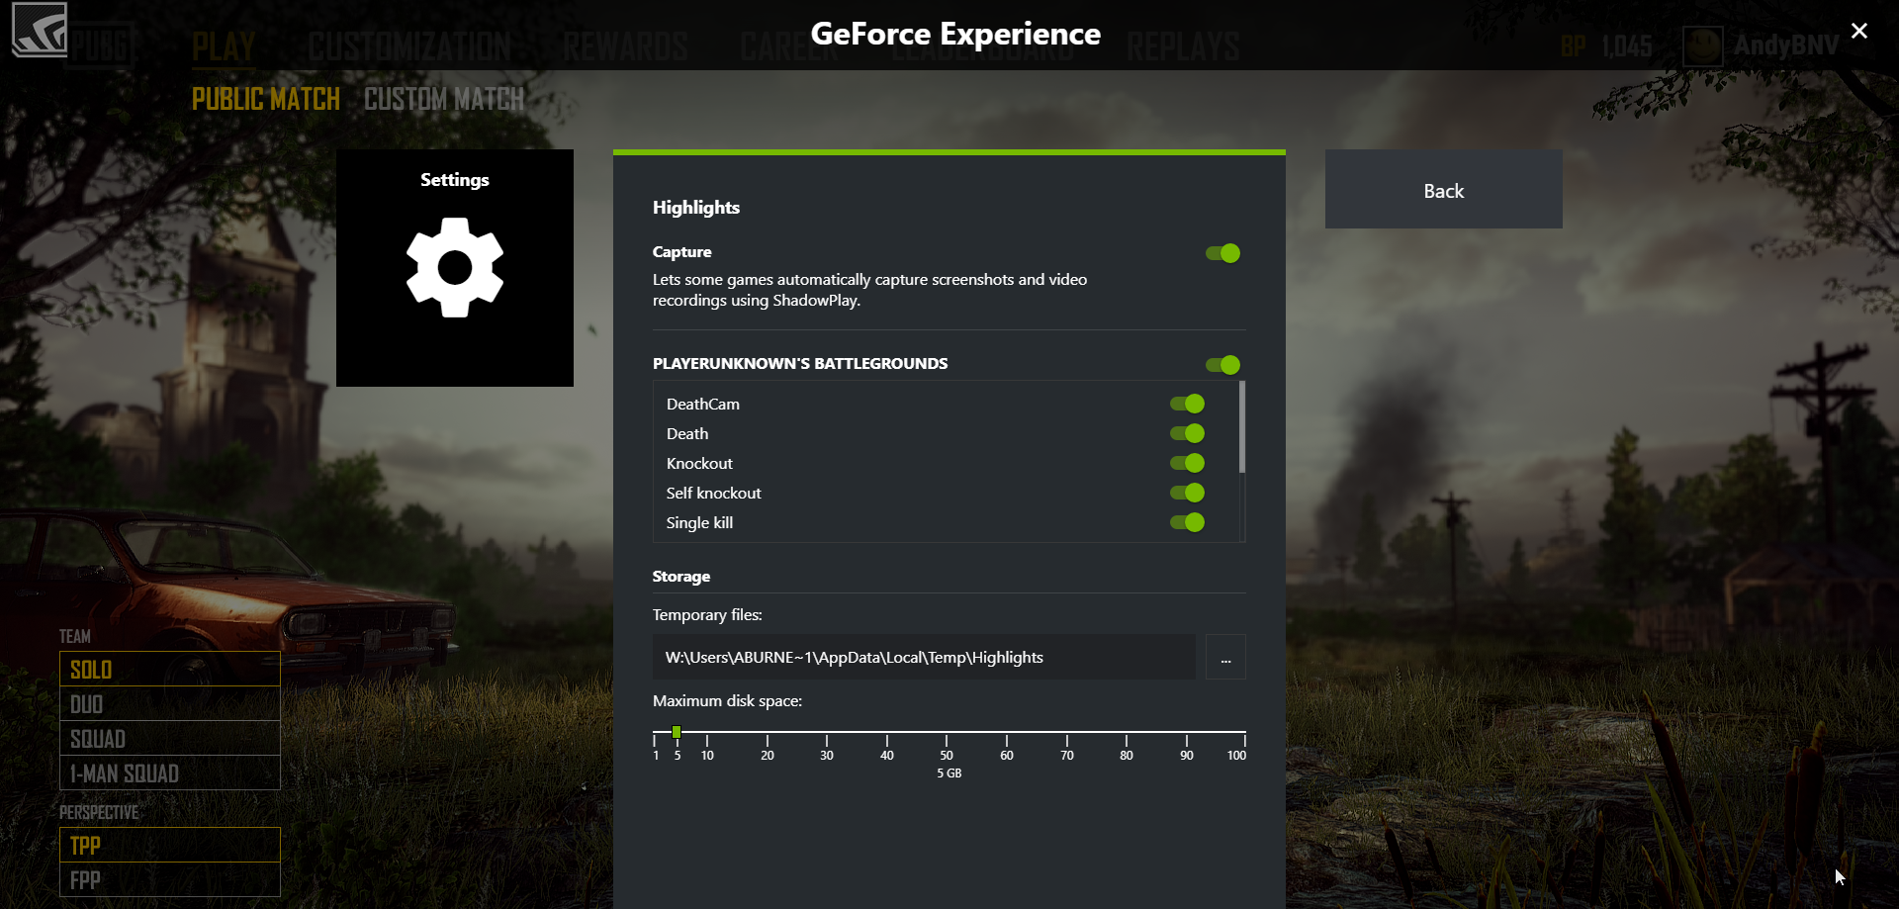
Task: Disable the Highlights Capture toggle
Action: (1222, 253)
